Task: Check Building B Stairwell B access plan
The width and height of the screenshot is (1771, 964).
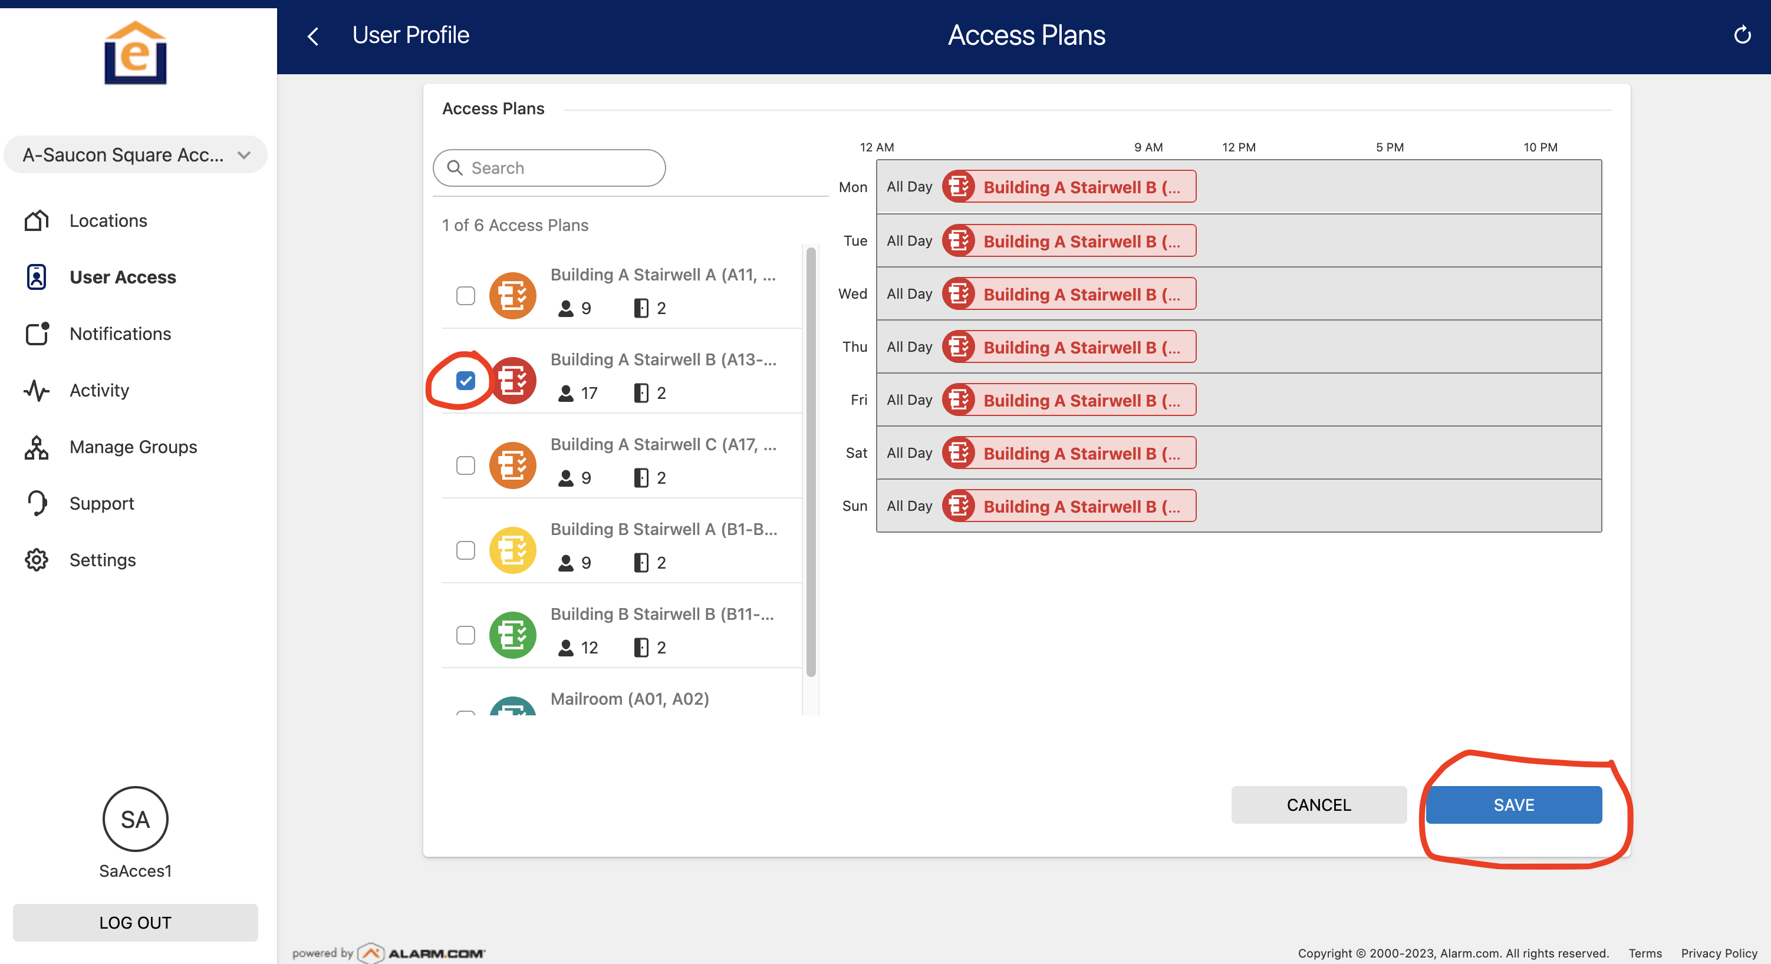Action: [465, 635]
